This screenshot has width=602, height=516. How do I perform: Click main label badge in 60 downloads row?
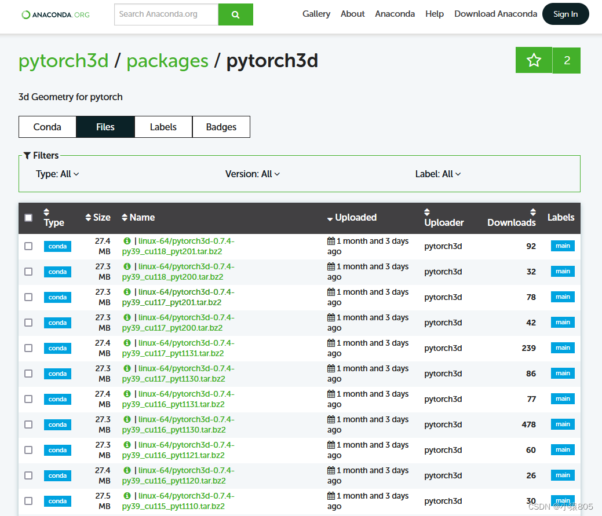click(563, 449)
